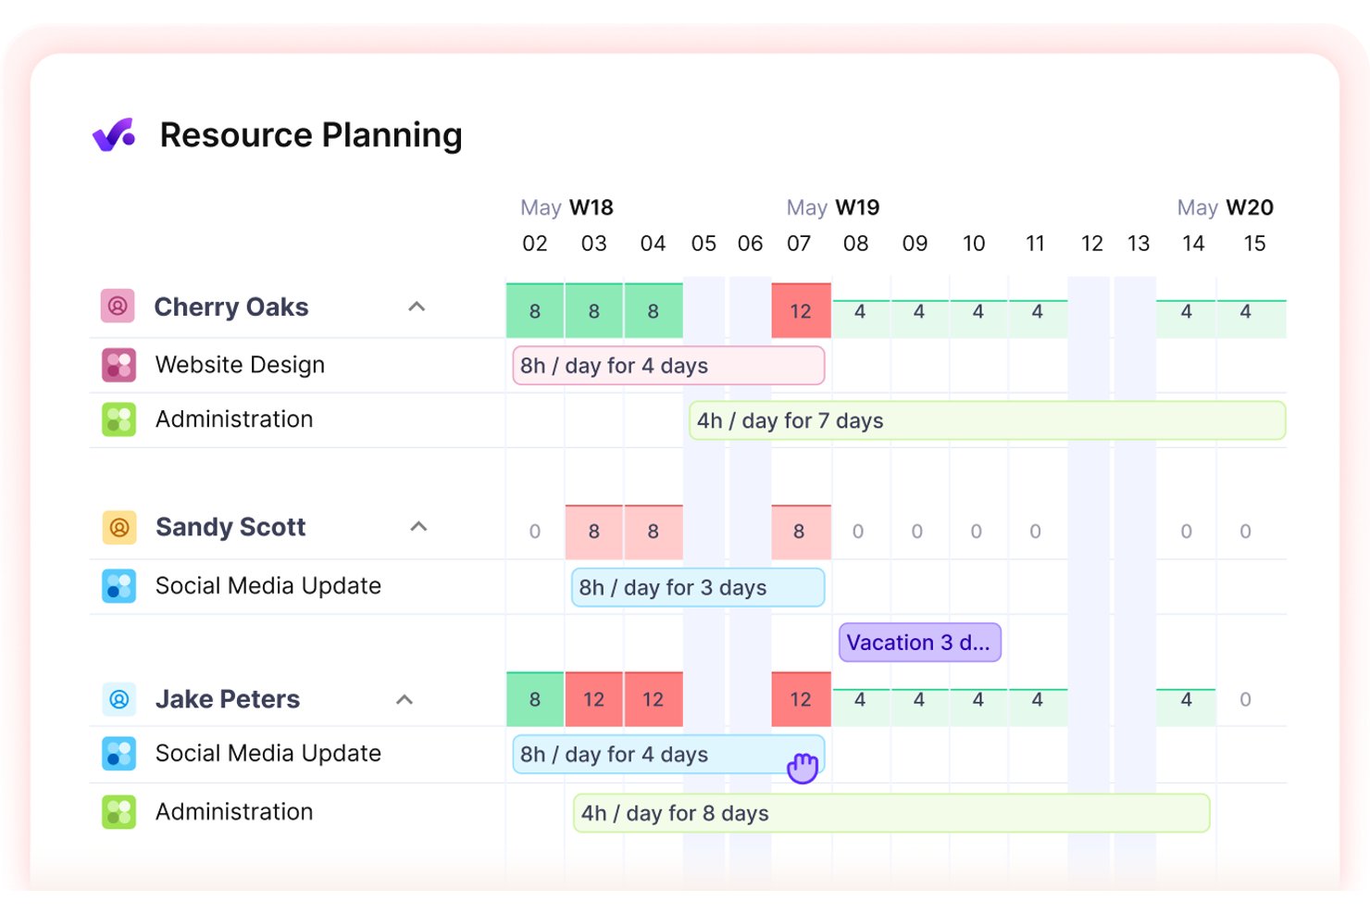Screen dimensions: 1370x914
Task: Select Jake's Social Media 8h/day for 4 days bar
Action: point(668,755)
